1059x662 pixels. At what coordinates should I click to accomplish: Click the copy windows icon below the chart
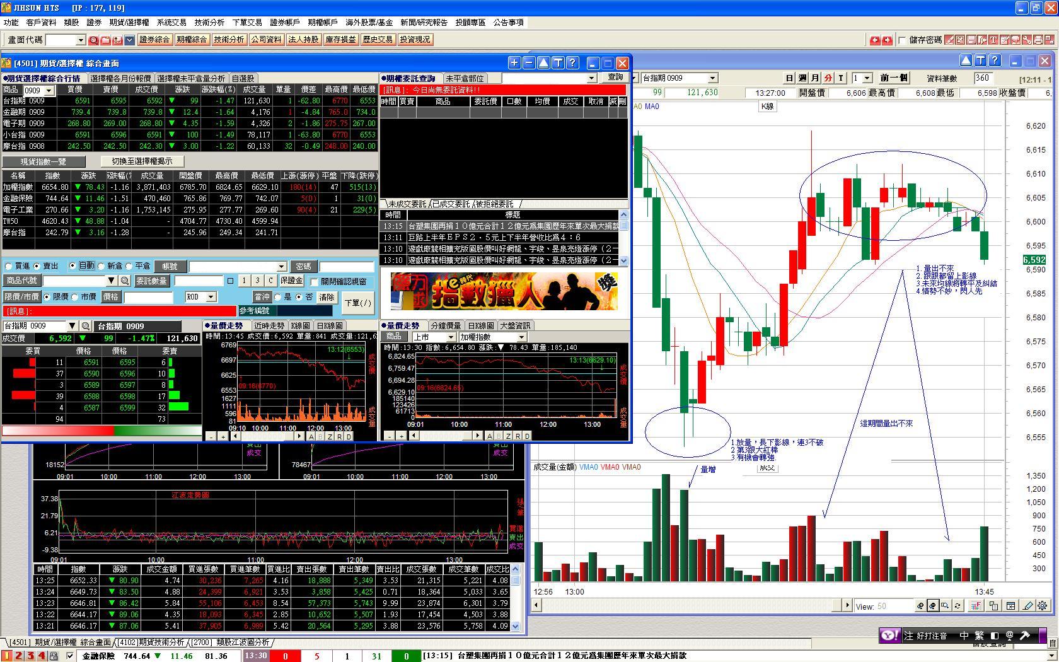(x=993, y=606)
